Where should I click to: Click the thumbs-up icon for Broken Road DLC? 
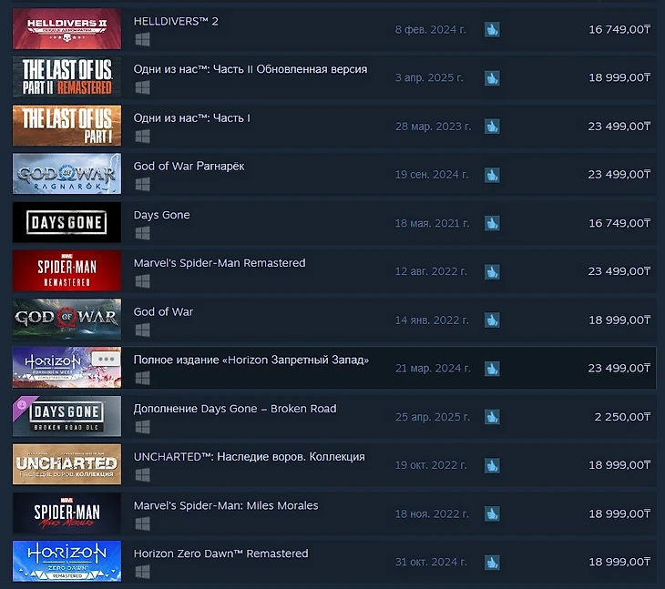[x=492, y=417]
